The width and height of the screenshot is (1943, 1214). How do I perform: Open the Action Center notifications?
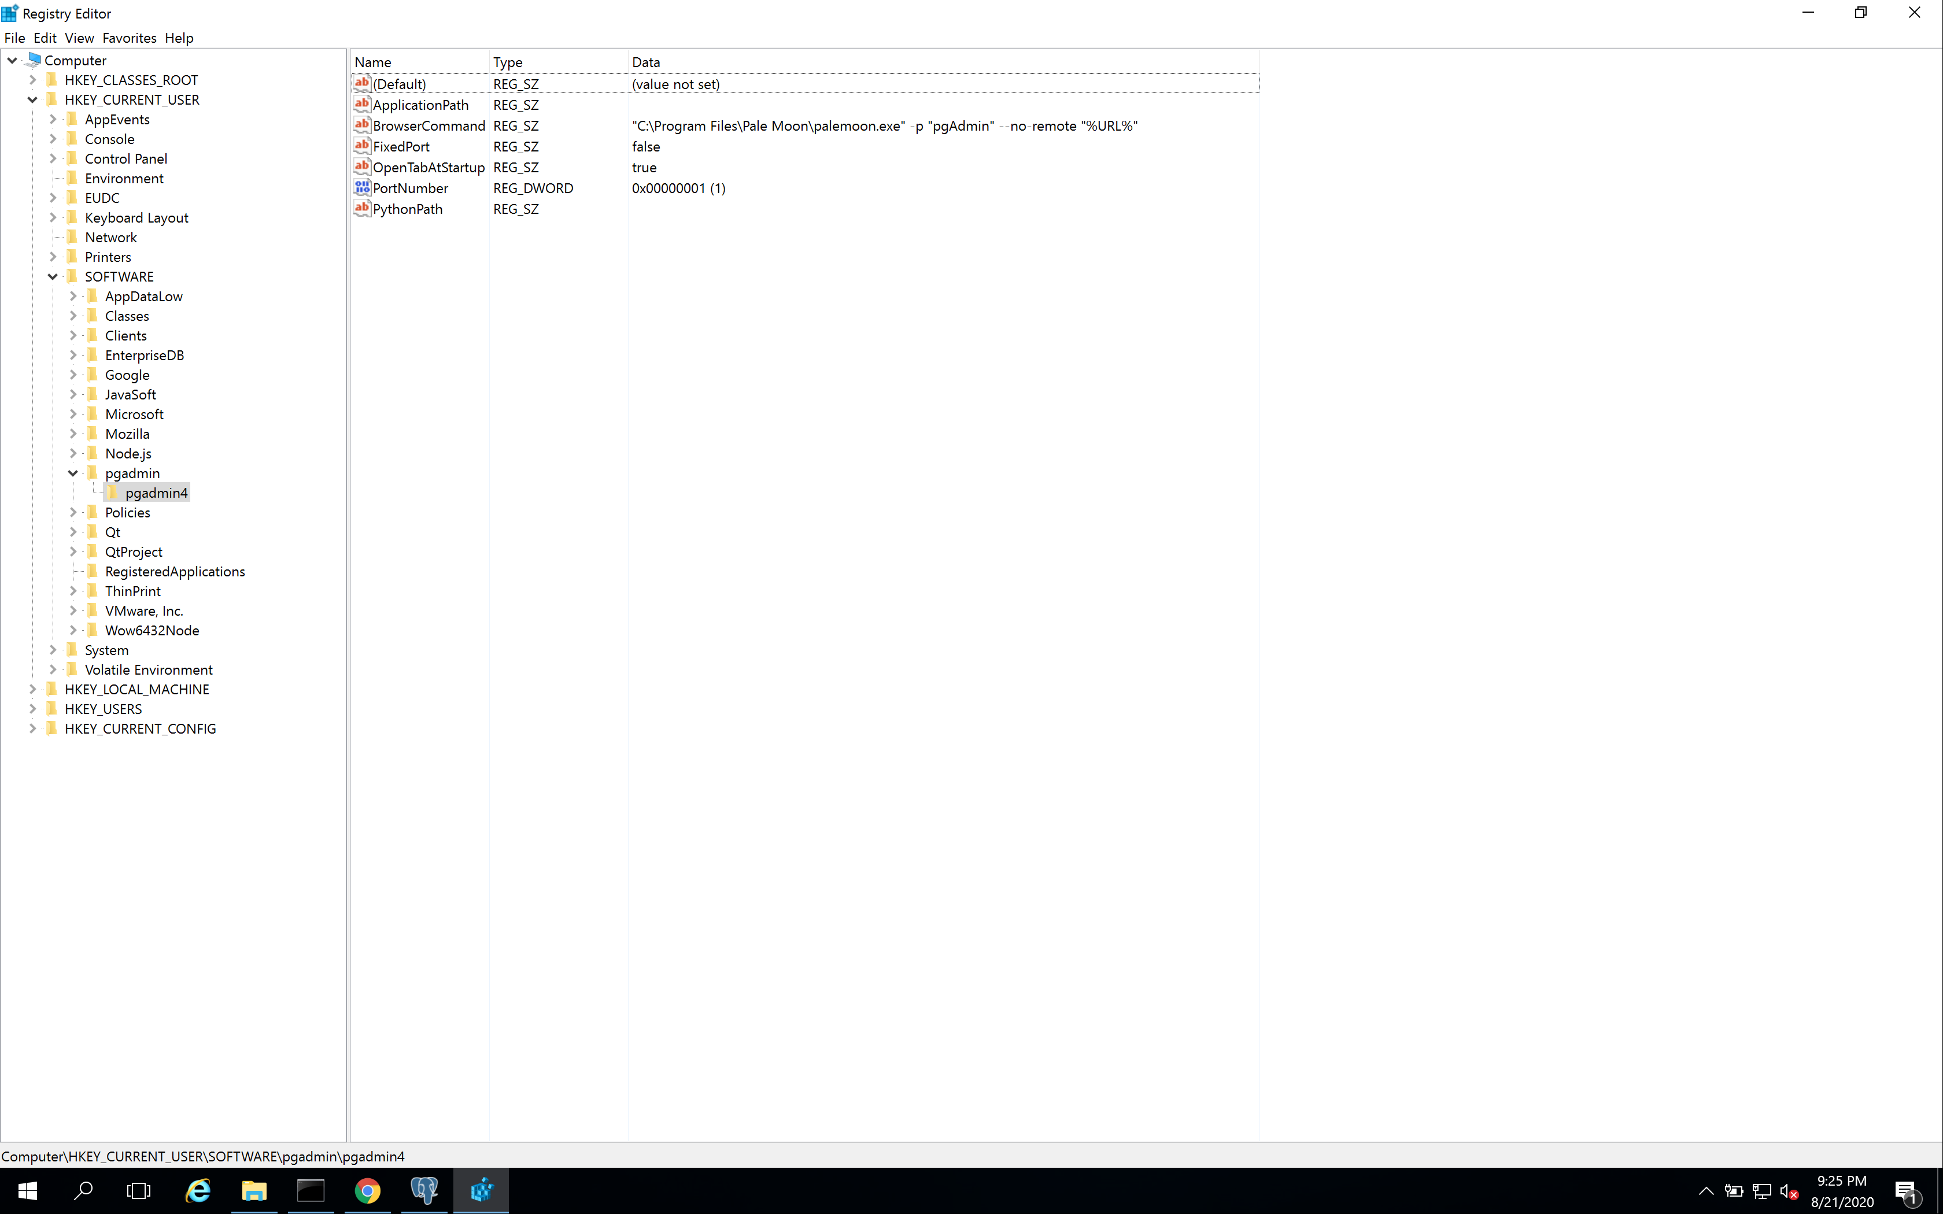1908,1191
